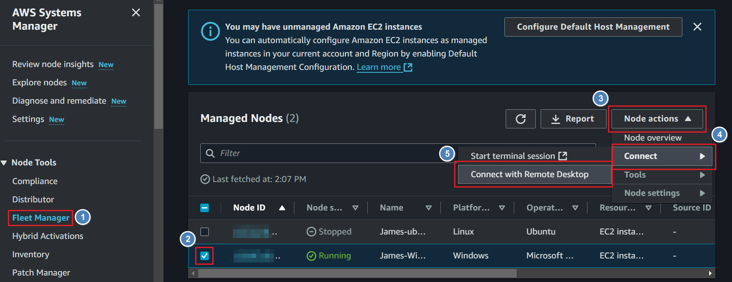Choose Connect with Remote Desktop
The width and height of the screenshot is (732, 282).
click(534, 174)
